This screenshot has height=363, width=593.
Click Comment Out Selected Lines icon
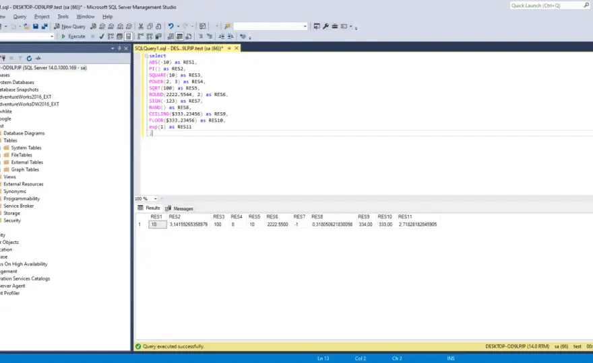pos(201,36)
